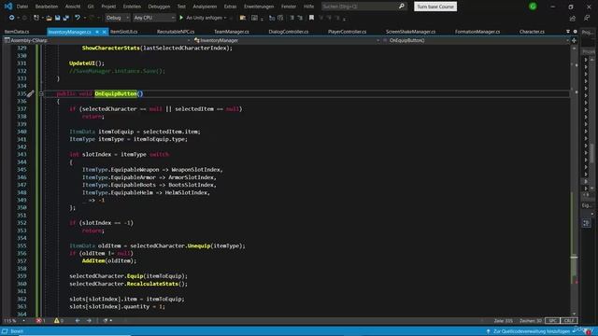The height and width of the screenshot is (336, 598).
Task: Click the Suchen search input field
Action: pos(359,7)
